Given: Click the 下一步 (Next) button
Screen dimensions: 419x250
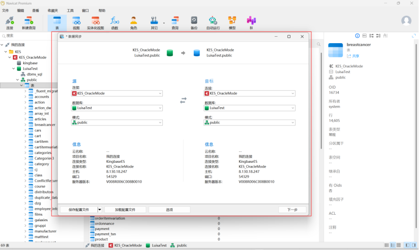Looking at the screenshot, I should click(292, 210).
